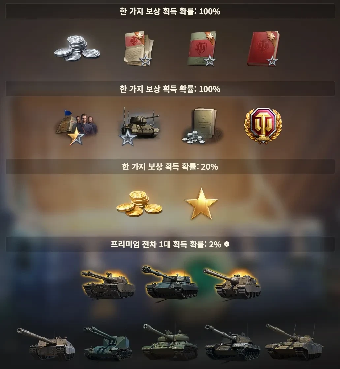Select the tank on pedestal with silver star icon
The height and width of the screenshot is (369, 340).
pos(139,127)
